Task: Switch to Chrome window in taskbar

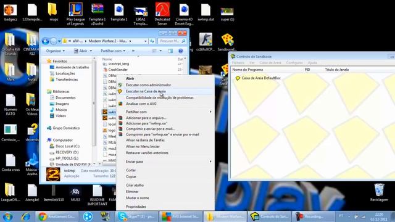Action: pos(56,216)
